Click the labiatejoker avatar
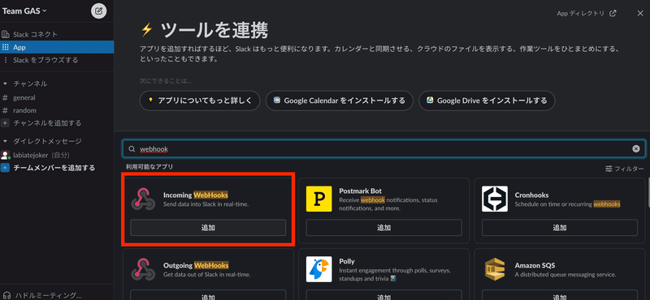The image size is (650, 300). (5, 155)
